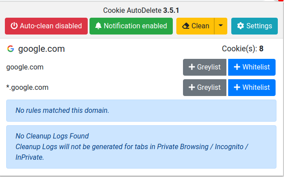Select the *.google.com expression row text
The image size is (284, 177).
(x=27, y=88)
